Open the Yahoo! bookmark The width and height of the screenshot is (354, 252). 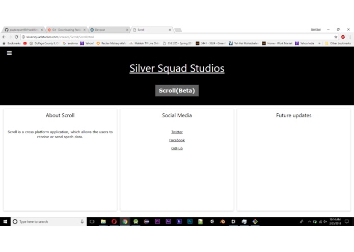pyautogui.click(x=87, y=43)
